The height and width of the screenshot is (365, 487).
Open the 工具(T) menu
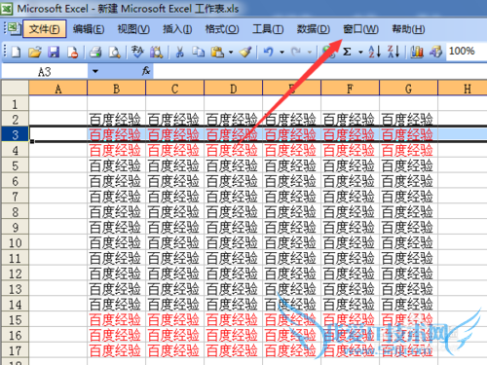(268, 29)
